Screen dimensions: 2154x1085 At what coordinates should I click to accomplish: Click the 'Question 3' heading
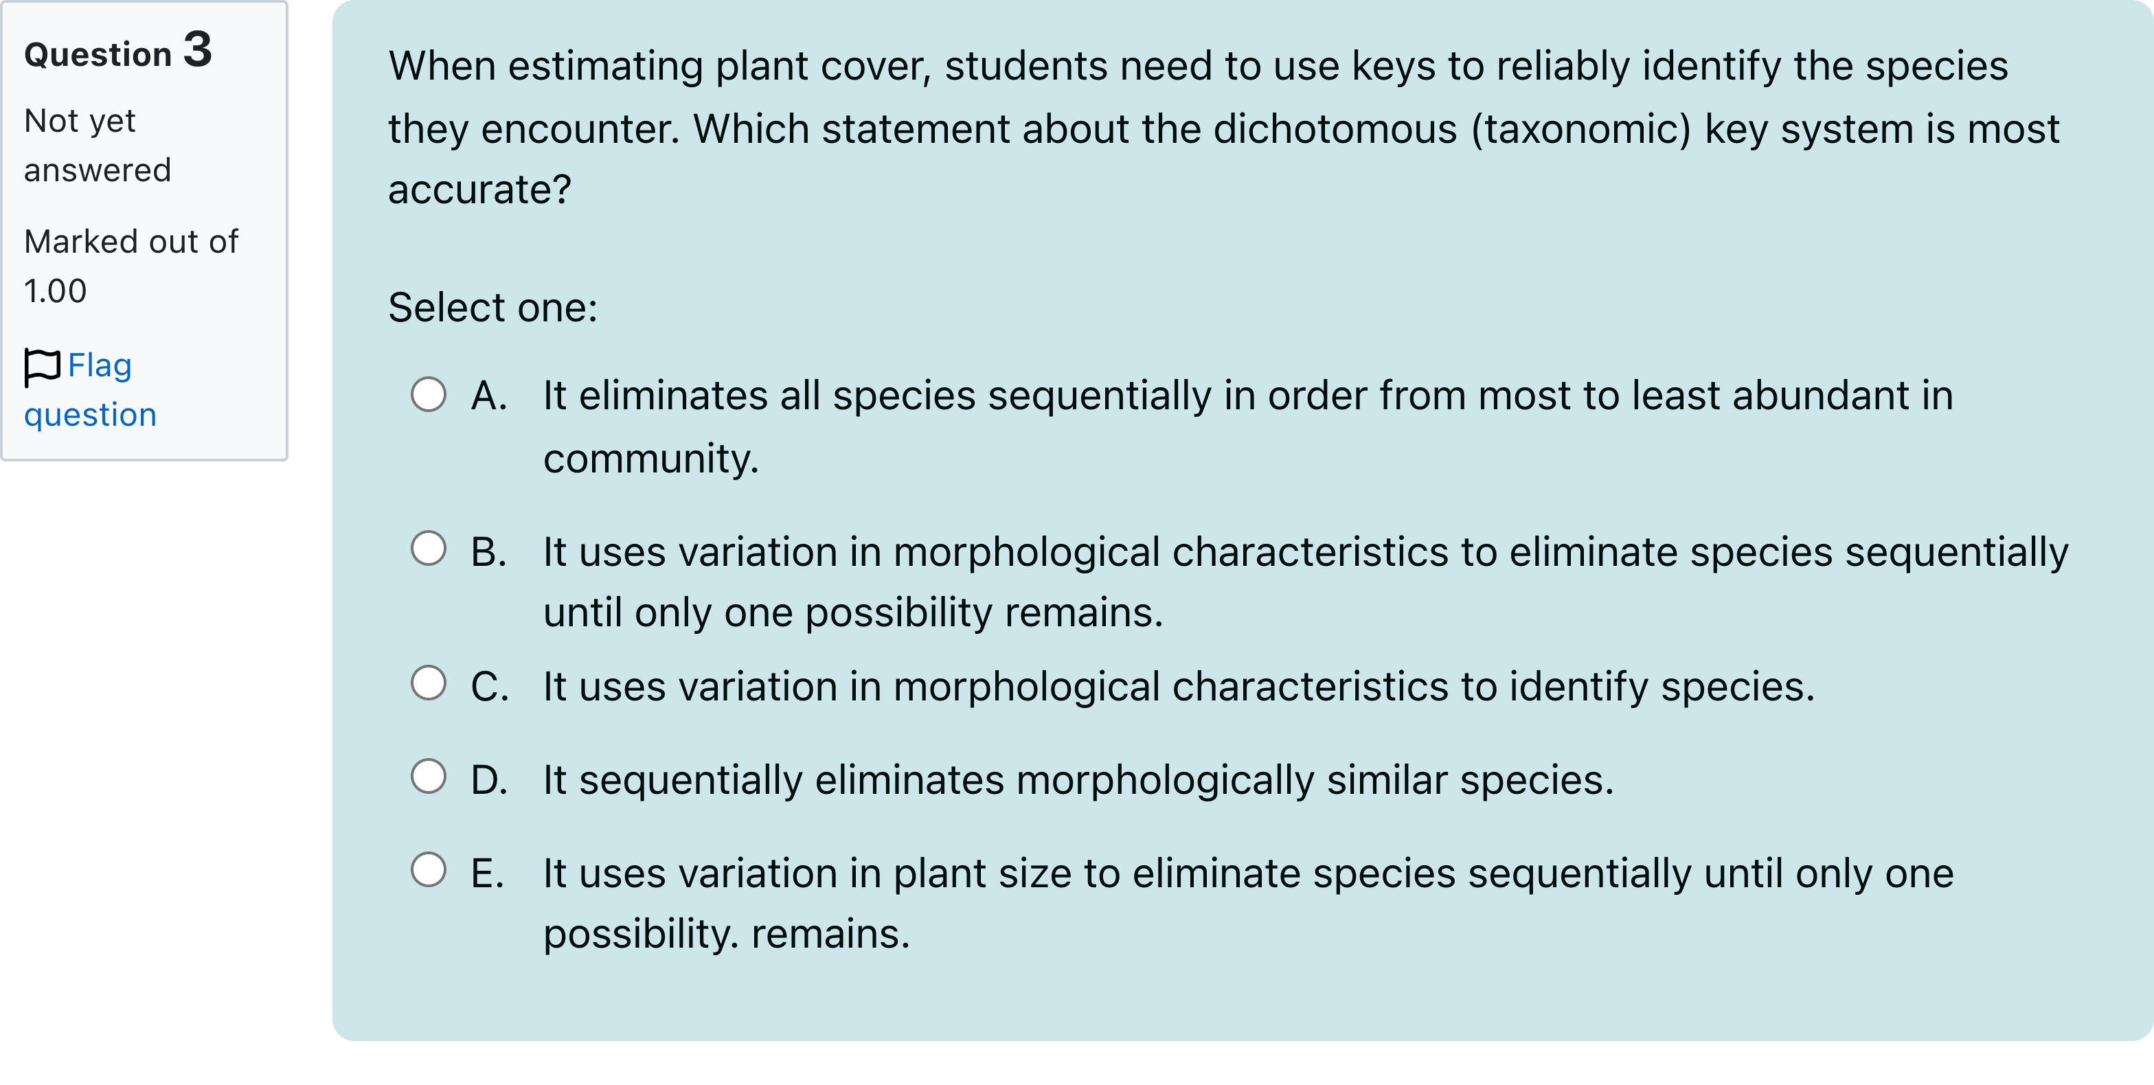click(x=118, y=52)
